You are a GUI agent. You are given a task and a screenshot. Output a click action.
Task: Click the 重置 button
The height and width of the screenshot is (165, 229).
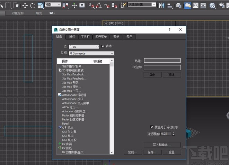point(172,152)
